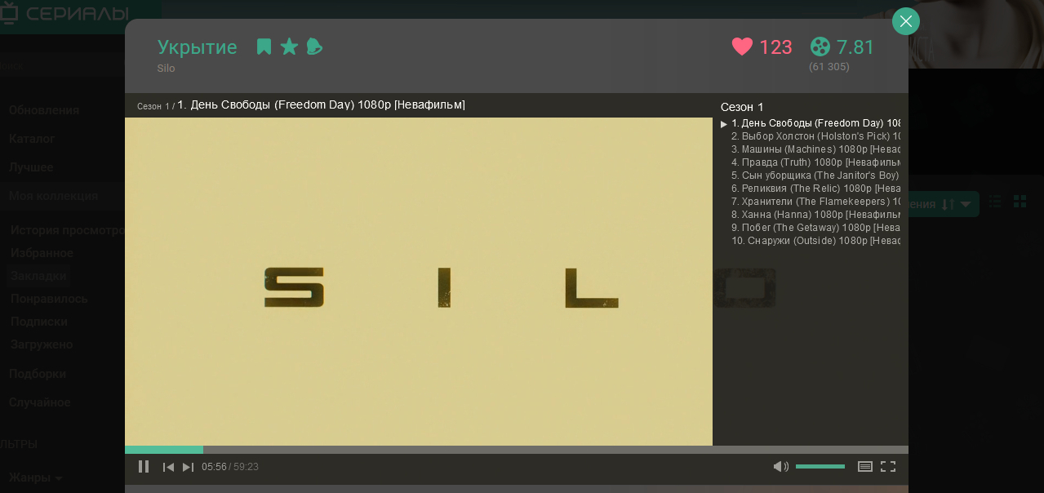Play episode 3 Машины (Machines)
This screenshot has width=1044, height=493.
pos(815,149)
